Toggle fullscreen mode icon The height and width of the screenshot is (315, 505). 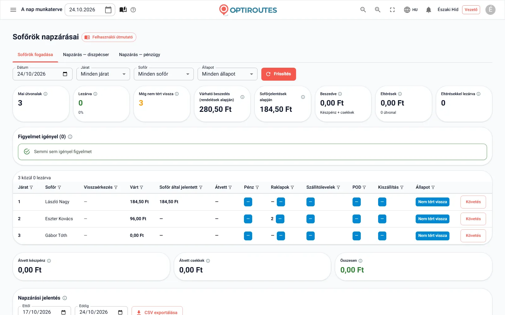click(x=392, y=10)
